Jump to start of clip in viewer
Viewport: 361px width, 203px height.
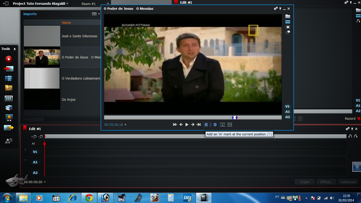point(175,124)
